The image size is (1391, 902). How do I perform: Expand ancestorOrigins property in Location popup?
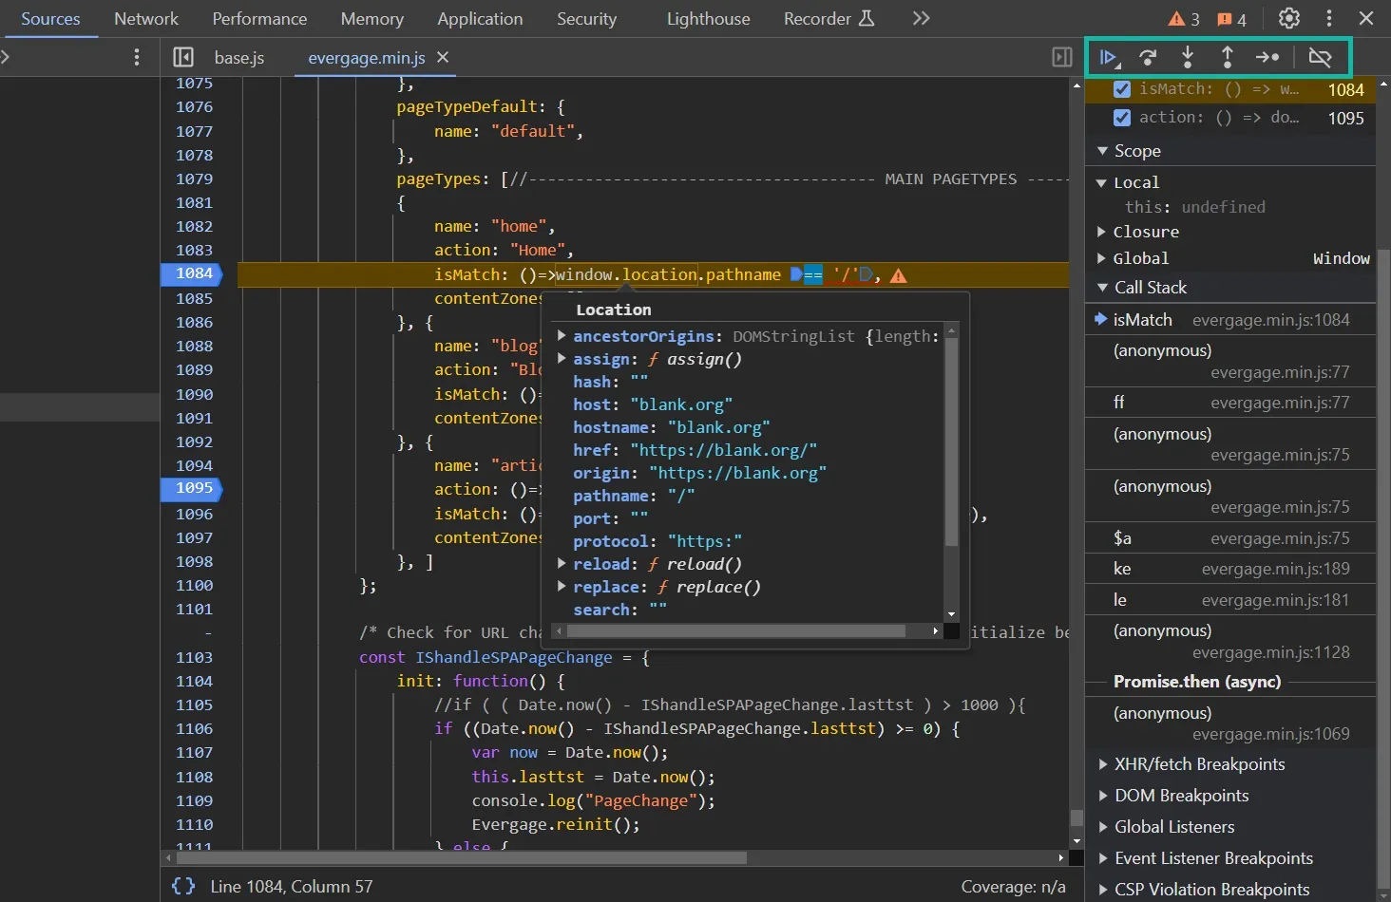562,336
